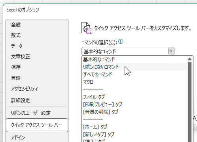Click the コマンドの選択(C): label
The height and width of the screenshot is (142, 197).
click(x=99, y=42)
